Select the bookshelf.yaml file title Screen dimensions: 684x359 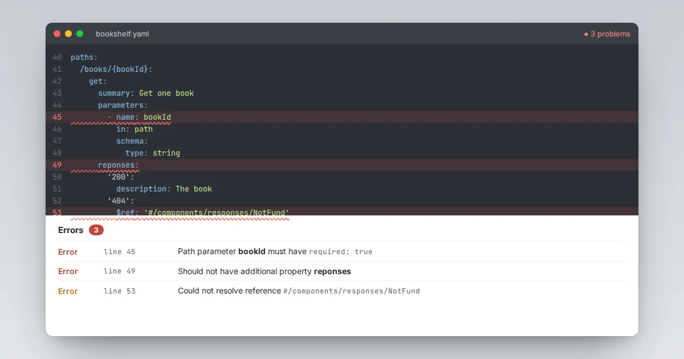click(x=122, y=34)
